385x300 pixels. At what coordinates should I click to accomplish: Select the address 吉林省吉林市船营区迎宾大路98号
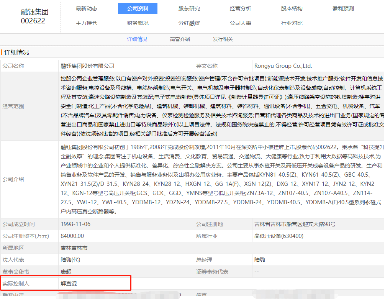[295, 225]
